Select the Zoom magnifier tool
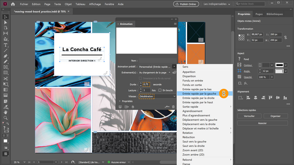 coord(6,118)
